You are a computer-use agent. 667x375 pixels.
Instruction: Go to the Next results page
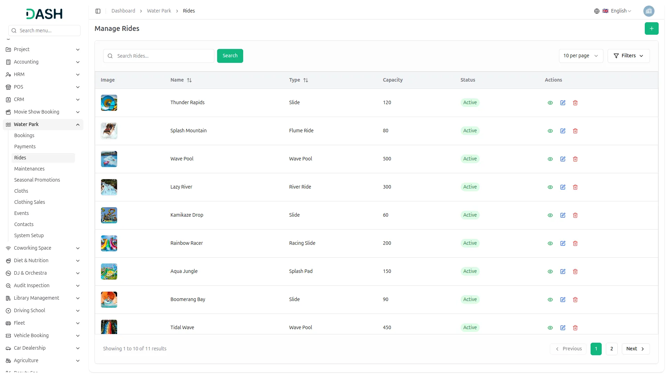(x=635, y=349)
